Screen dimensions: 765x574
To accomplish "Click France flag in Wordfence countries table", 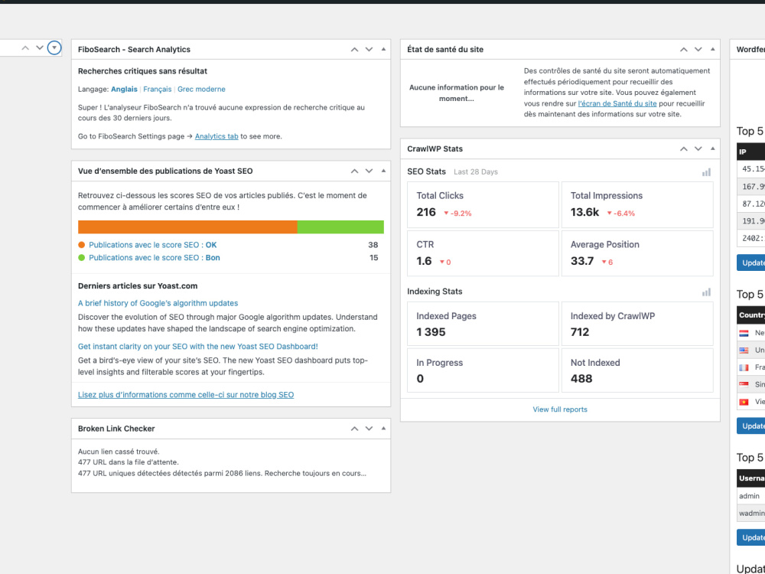I will [x=744, y=367].
